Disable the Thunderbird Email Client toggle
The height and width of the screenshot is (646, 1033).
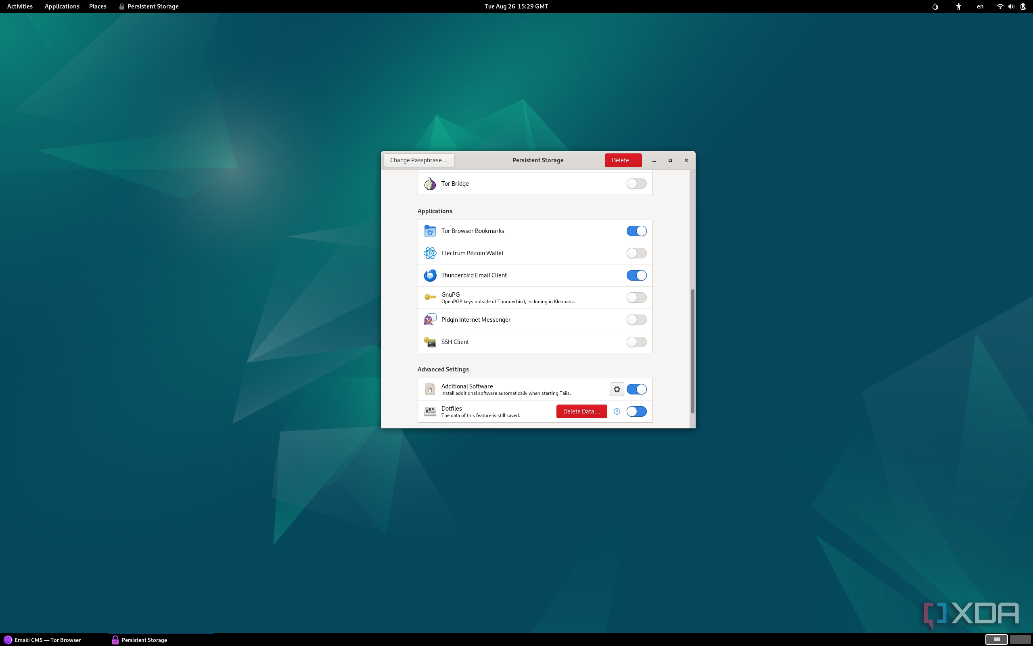(x=636, y=275)
